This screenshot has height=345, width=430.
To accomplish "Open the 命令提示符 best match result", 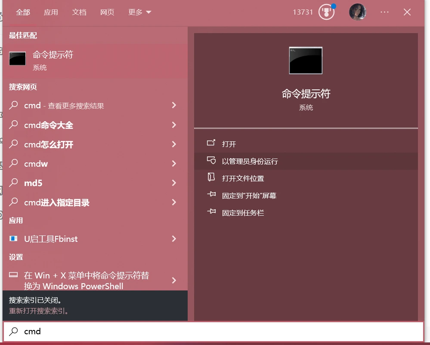I will (x=95, y=61).
